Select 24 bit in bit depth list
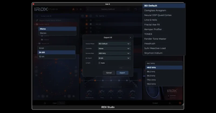 tap(56, 52)
